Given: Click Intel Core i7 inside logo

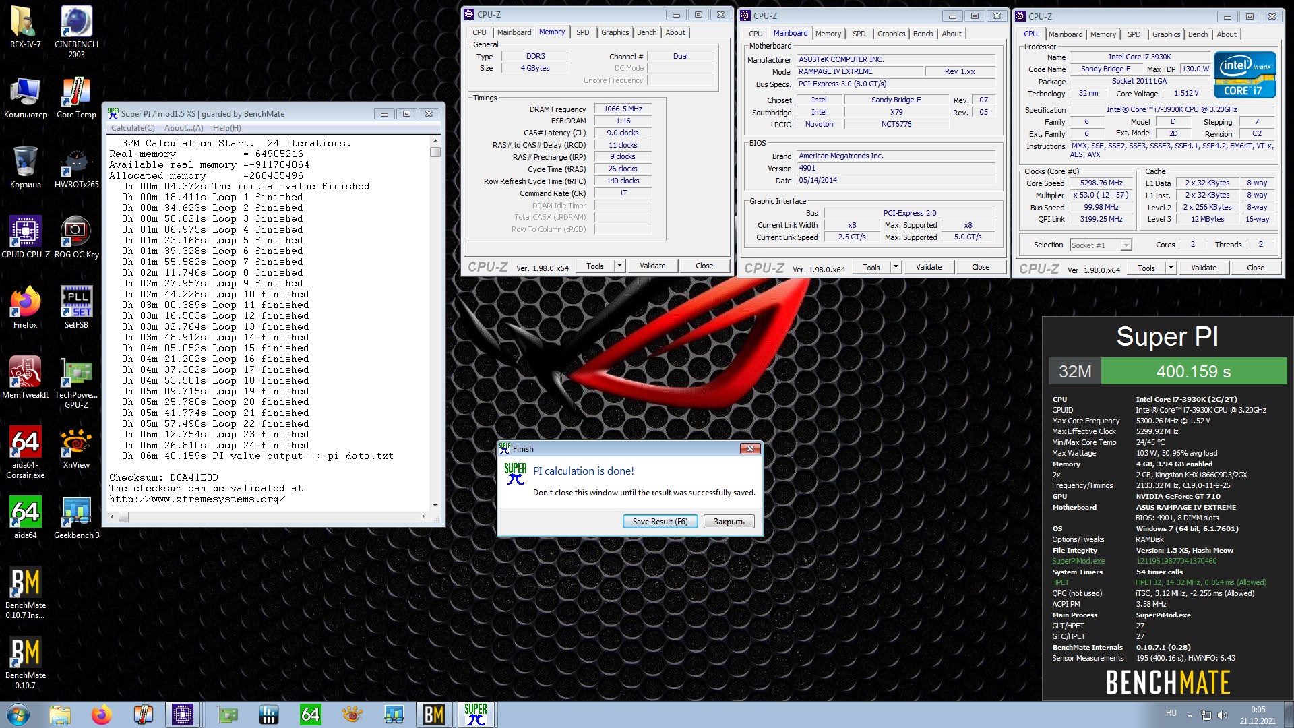Looking at the screenshot, I should tap(1245, 75).
